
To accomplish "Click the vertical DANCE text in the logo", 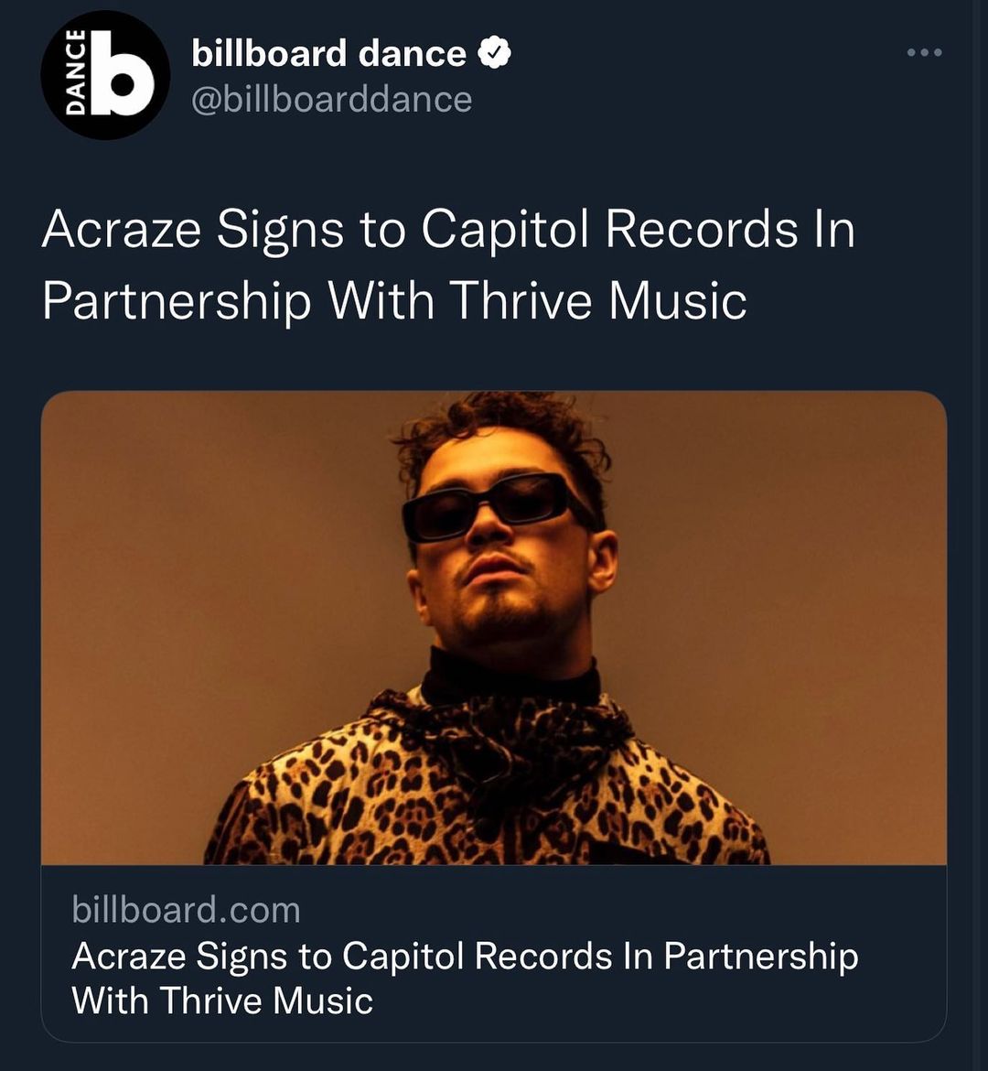I will pyautogui.click(x=77, y=73).
